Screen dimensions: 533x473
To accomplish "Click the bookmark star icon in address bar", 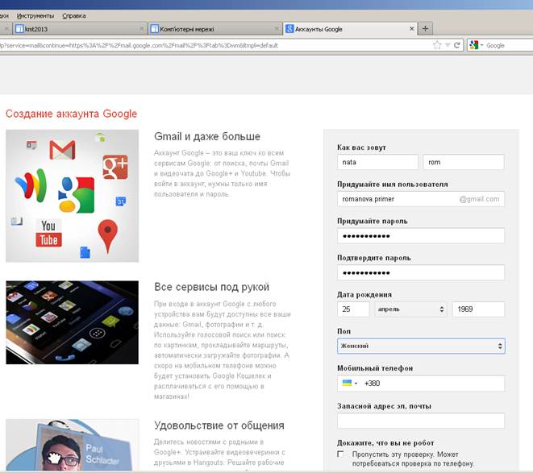I will pyautogui.click(x=437, y=45).
